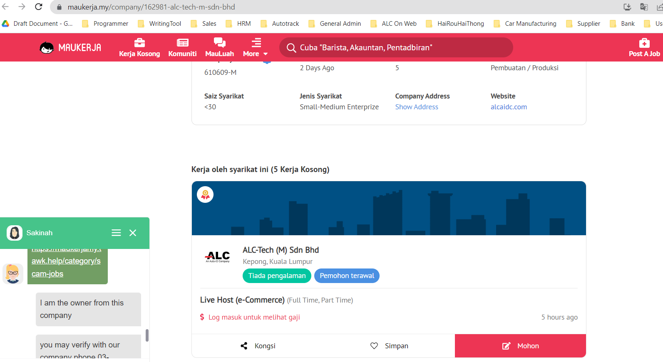
Task: Open the HRM bookmark folder
Action: pos(238,24)
